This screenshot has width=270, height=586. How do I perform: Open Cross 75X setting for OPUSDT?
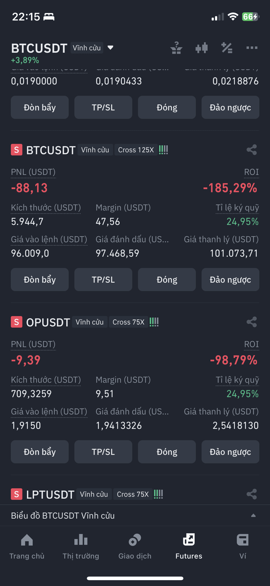point(128,322)
